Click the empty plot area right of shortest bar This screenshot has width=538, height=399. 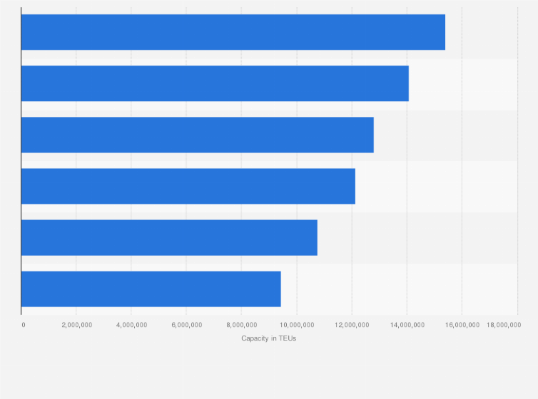point(399,289)
